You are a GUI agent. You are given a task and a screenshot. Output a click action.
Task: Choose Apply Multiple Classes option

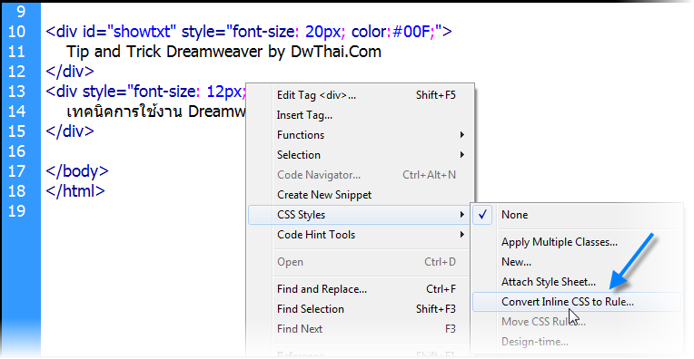tap(577, 242)
